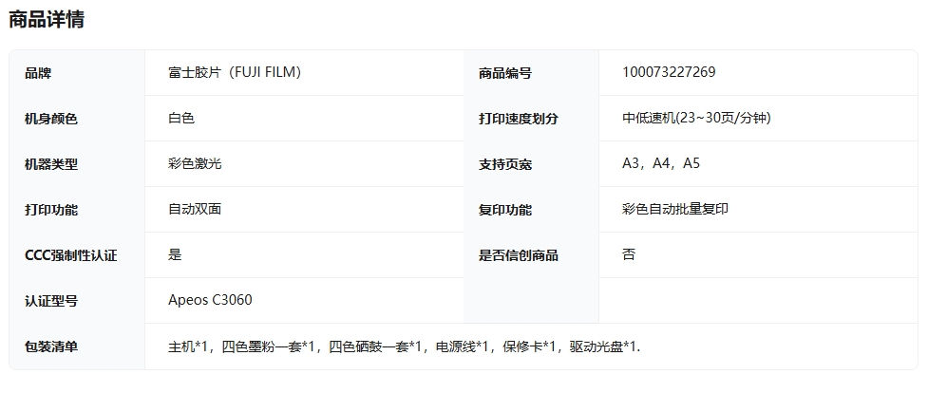
Task: Click the A3，A4，A5 page width value
Action: (661, 163)
